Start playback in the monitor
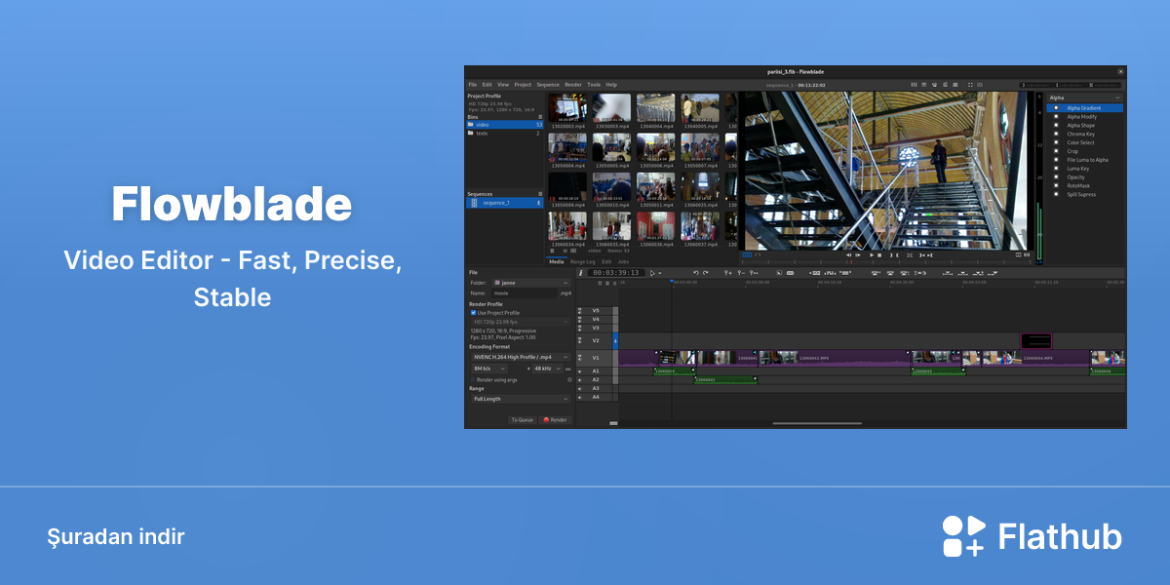Viewport: 1170px width, 585px height. 872,255
